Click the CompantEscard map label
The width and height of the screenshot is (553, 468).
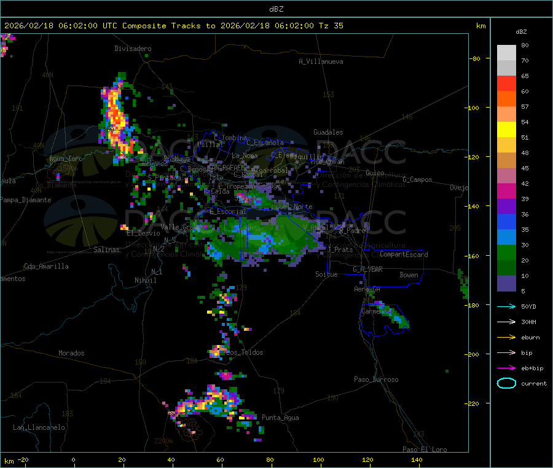pos(404,255)
